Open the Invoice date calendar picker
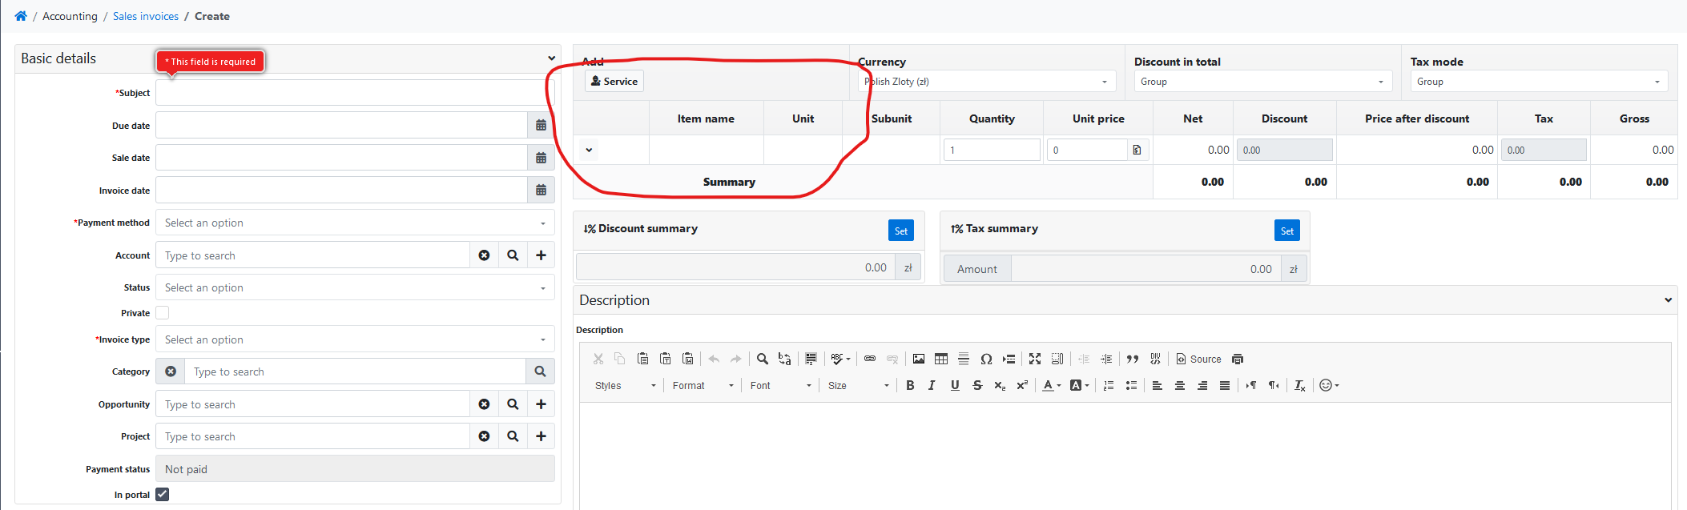 tap(541, 191)
